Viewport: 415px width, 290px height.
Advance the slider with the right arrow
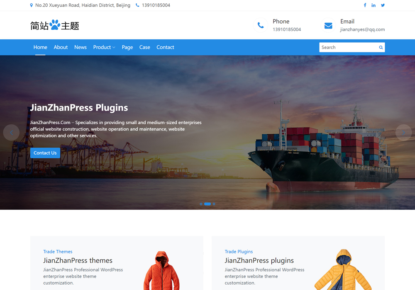tap(403, 132)
